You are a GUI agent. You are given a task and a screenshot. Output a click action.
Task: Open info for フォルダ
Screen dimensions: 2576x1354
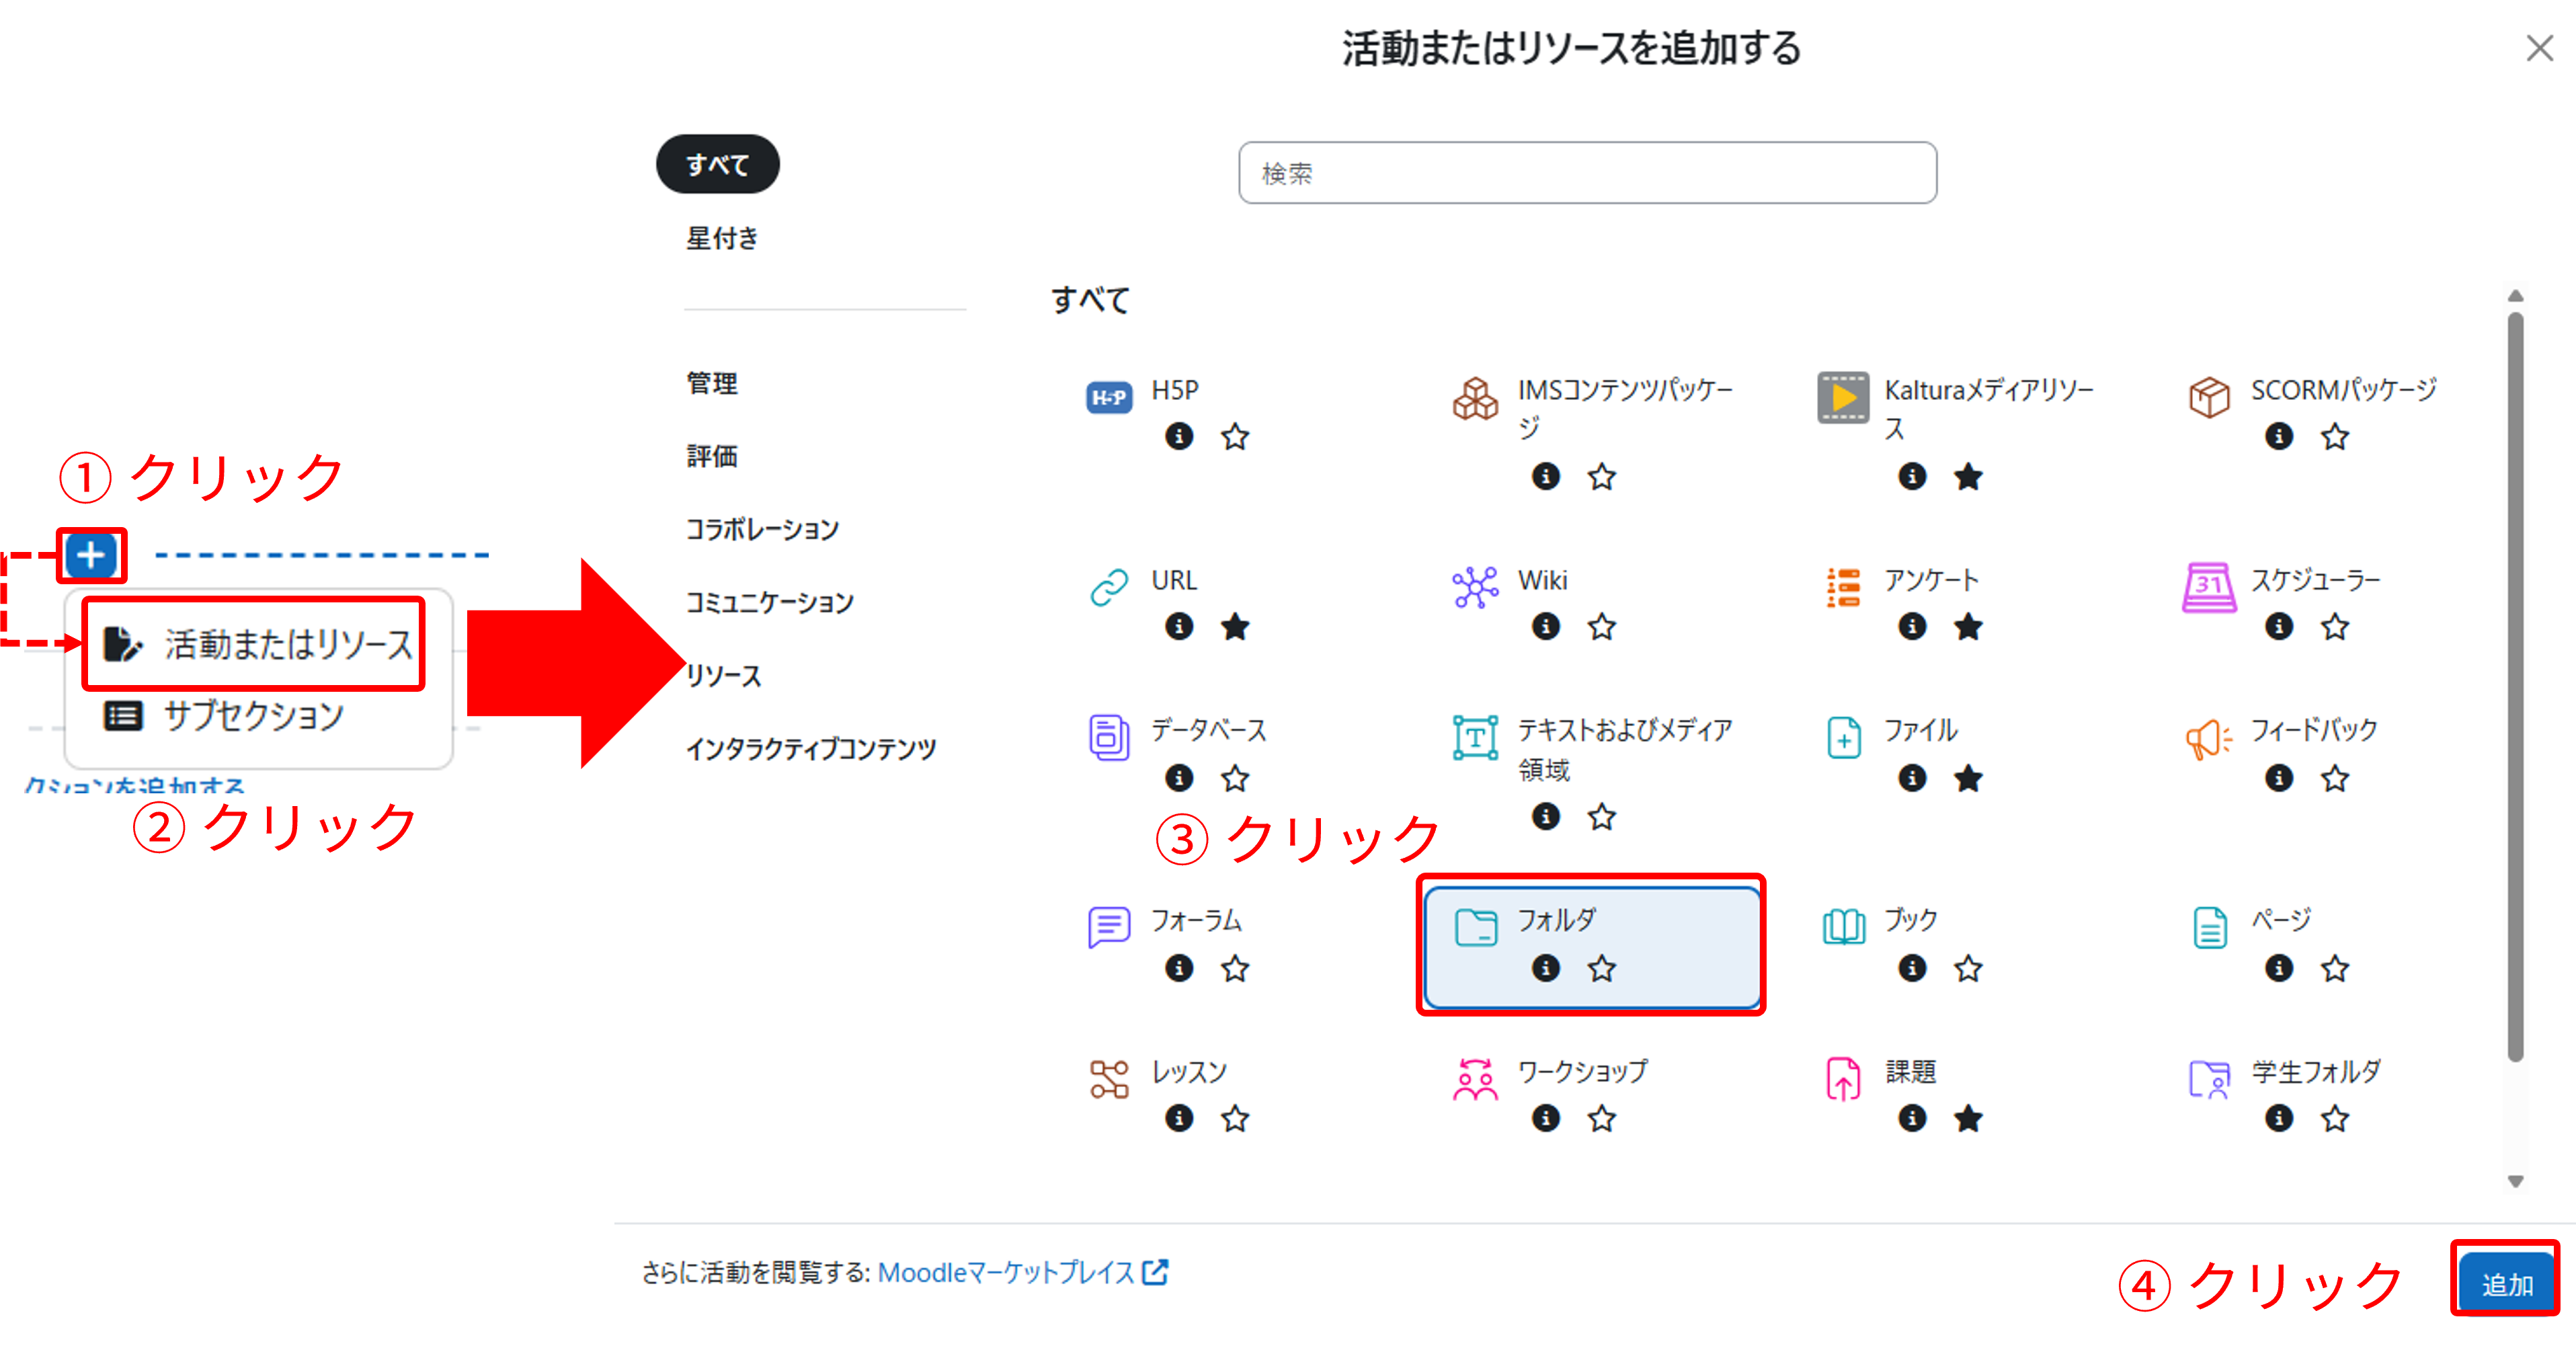[x=1545, y=967]
